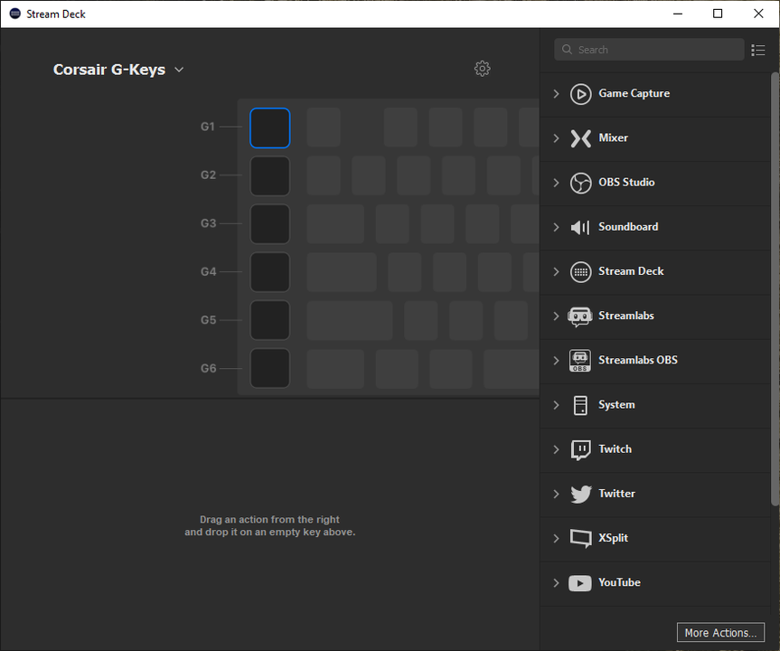Viewport: 780px width, 651px height.
Task: Click the System label
Action: [616, 405]
